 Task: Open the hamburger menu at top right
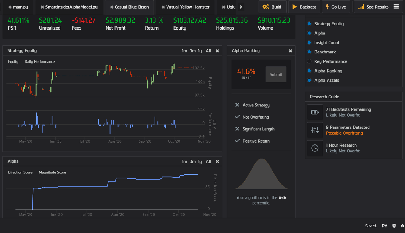(396, 7)
